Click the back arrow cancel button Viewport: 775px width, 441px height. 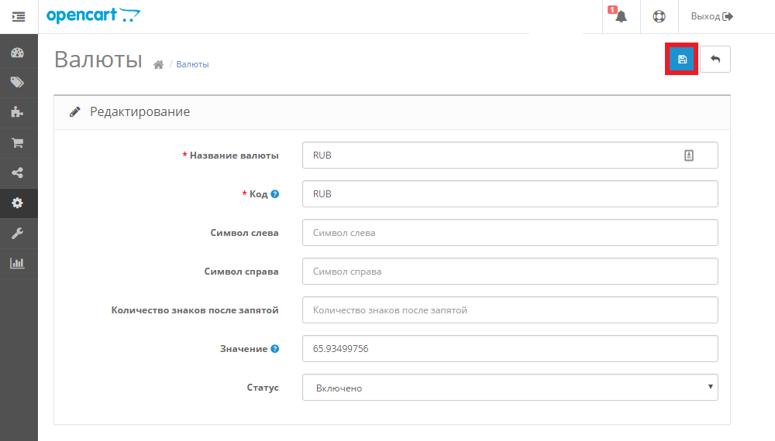tap(715, 60)
